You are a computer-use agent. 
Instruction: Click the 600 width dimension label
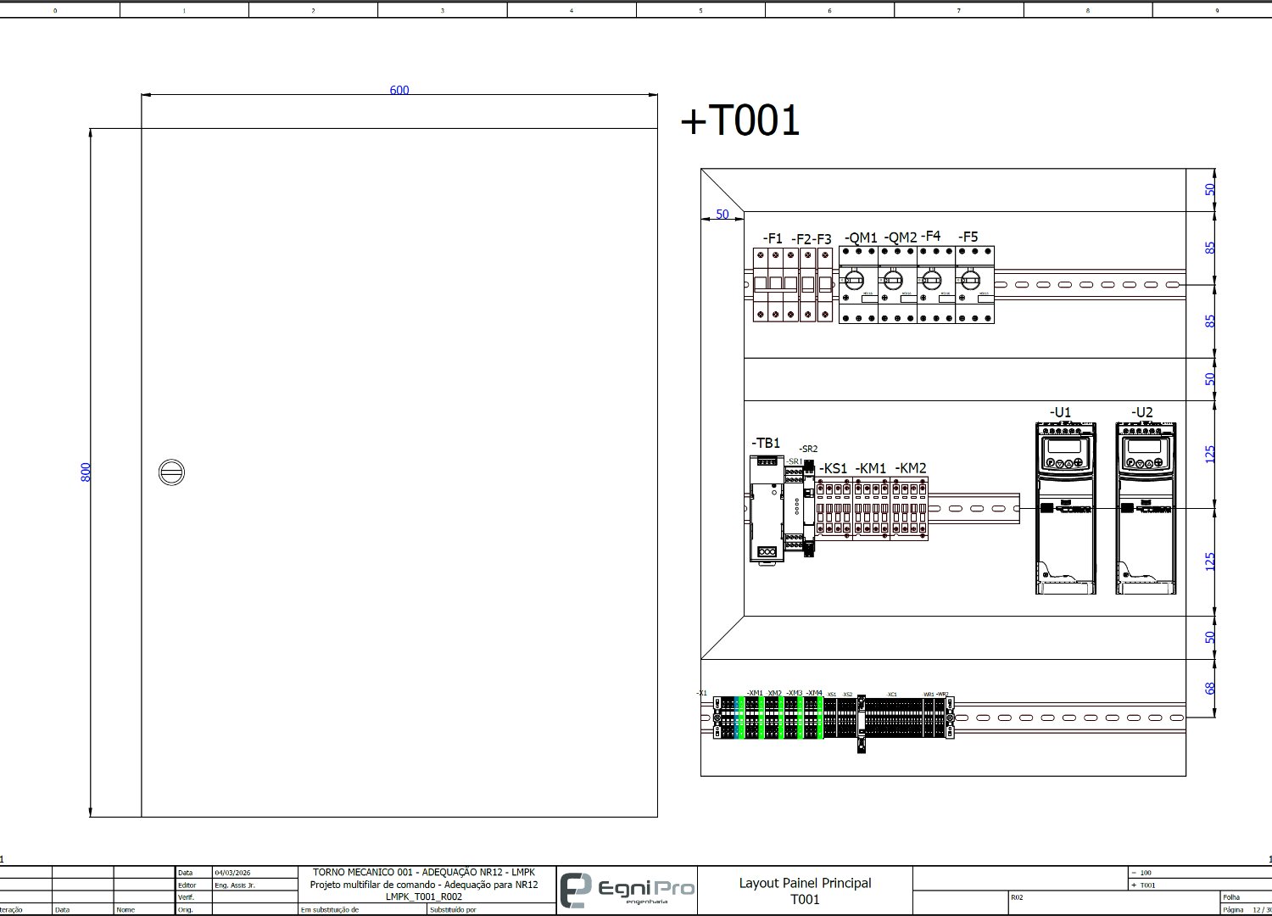(399, 91)
